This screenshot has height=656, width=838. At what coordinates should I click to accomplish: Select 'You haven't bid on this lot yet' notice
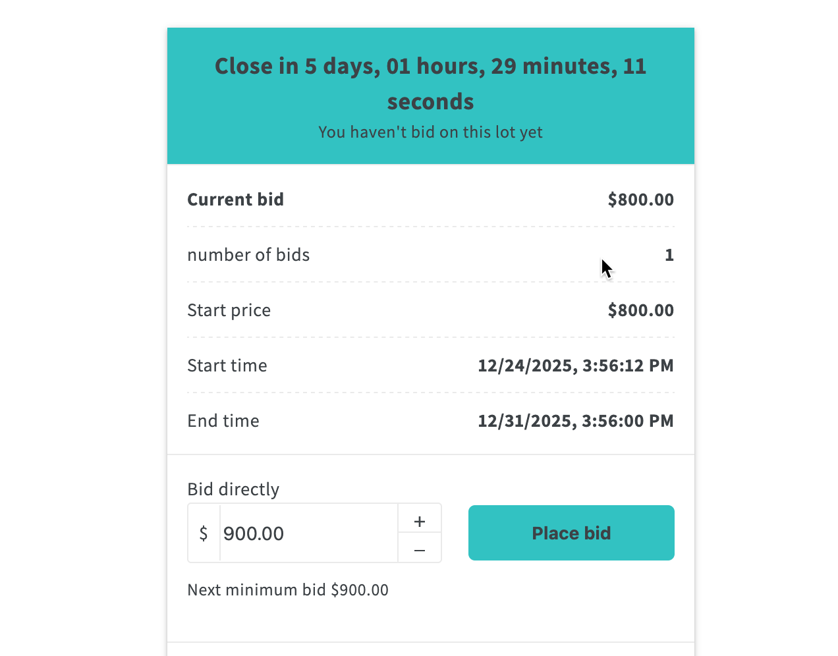430,132
